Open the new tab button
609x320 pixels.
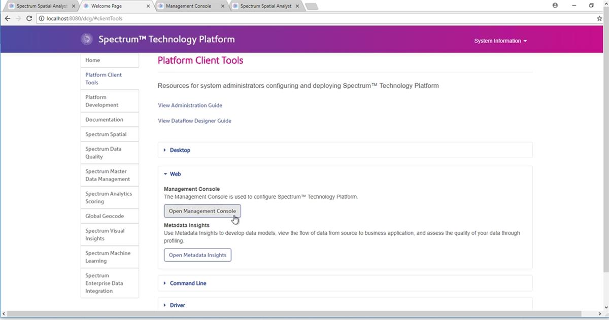tap(311, 7)
